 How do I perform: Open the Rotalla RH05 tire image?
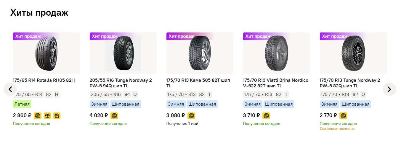point(46,53)
